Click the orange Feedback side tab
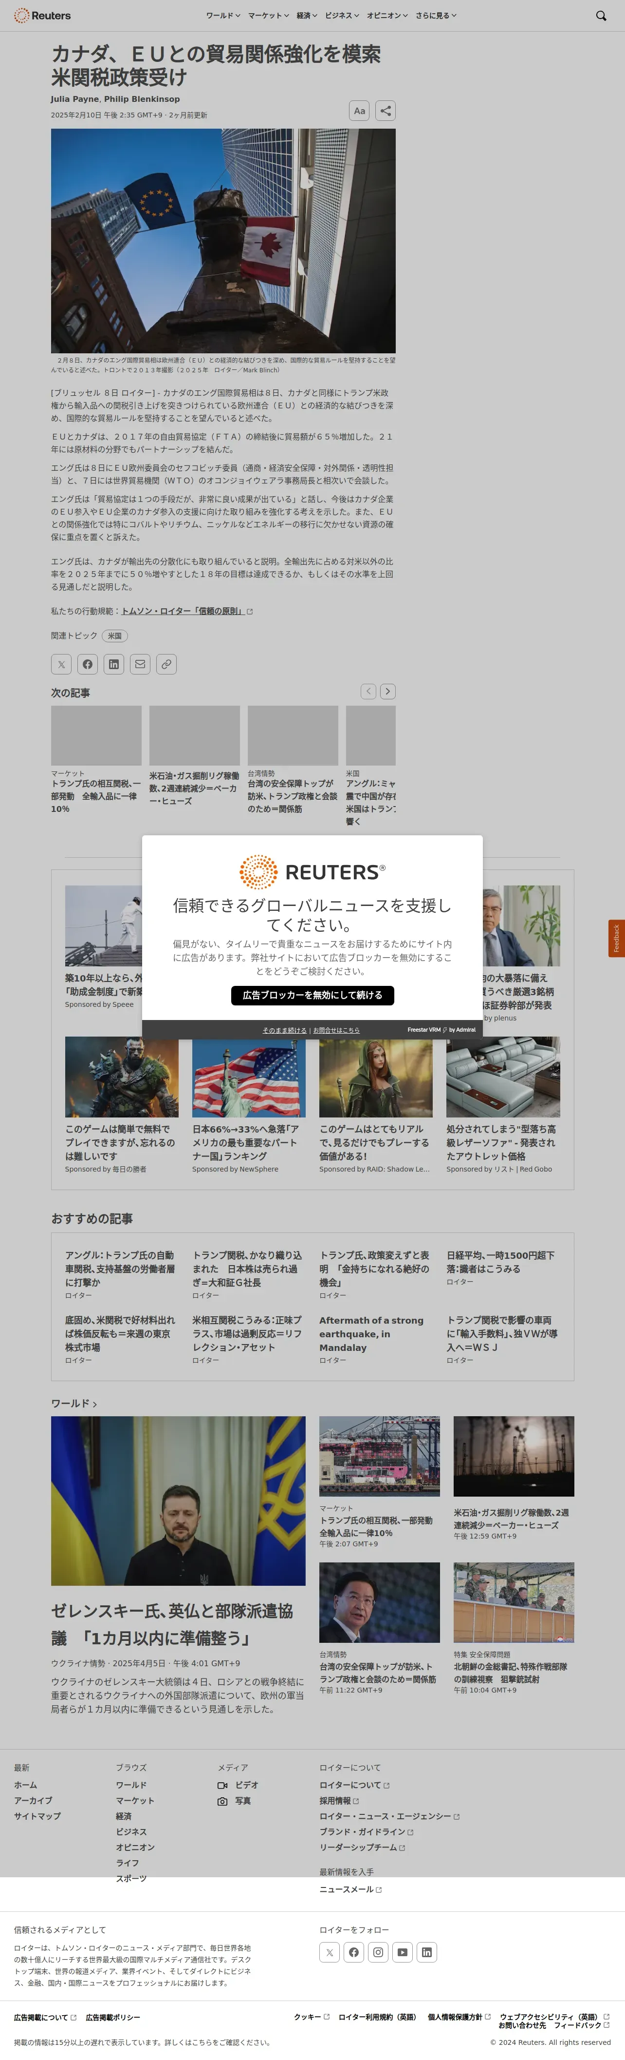This screenshot has width=625, height=2060. [x=616, y=938]
